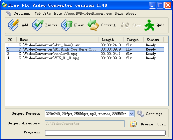Select row 01.Wish You Were T...
This screenshot has width=173, height=140.
click(85, 49)
